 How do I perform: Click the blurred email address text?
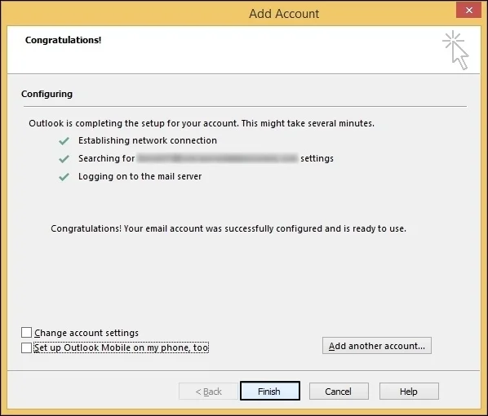click(x=217, y=158)
